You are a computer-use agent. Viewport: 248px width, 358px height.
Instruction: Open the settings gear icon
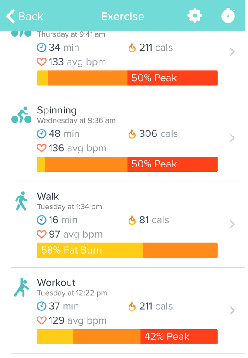coord(194,16)
